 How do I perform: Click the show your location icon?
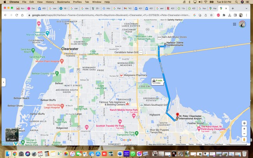244,123
